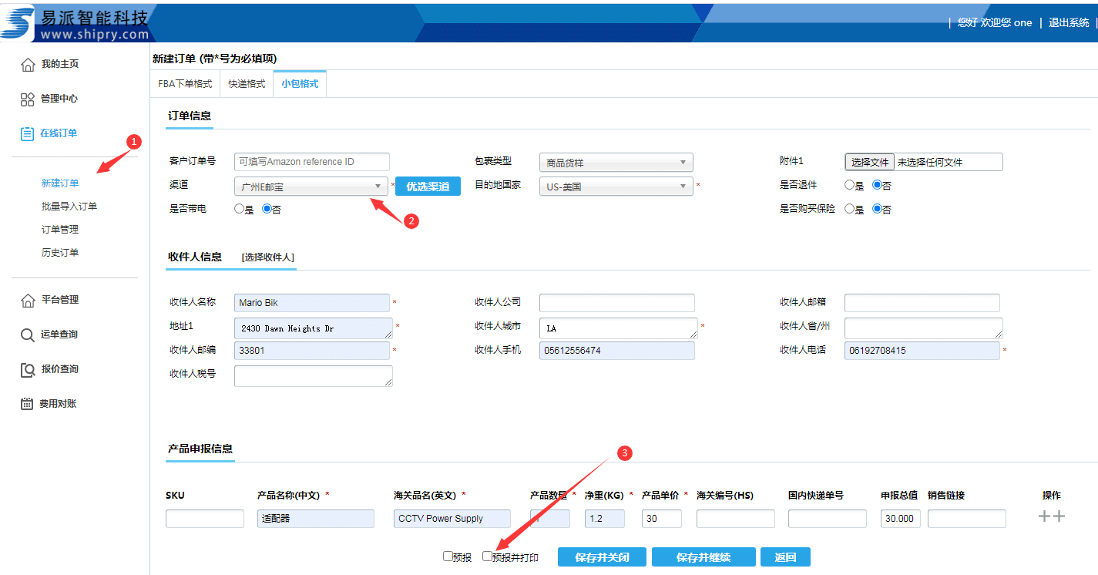The width and height of the screenshot is (1098, 575).
Task: Click the 保存并关闭 button
Action: [602, 557]
